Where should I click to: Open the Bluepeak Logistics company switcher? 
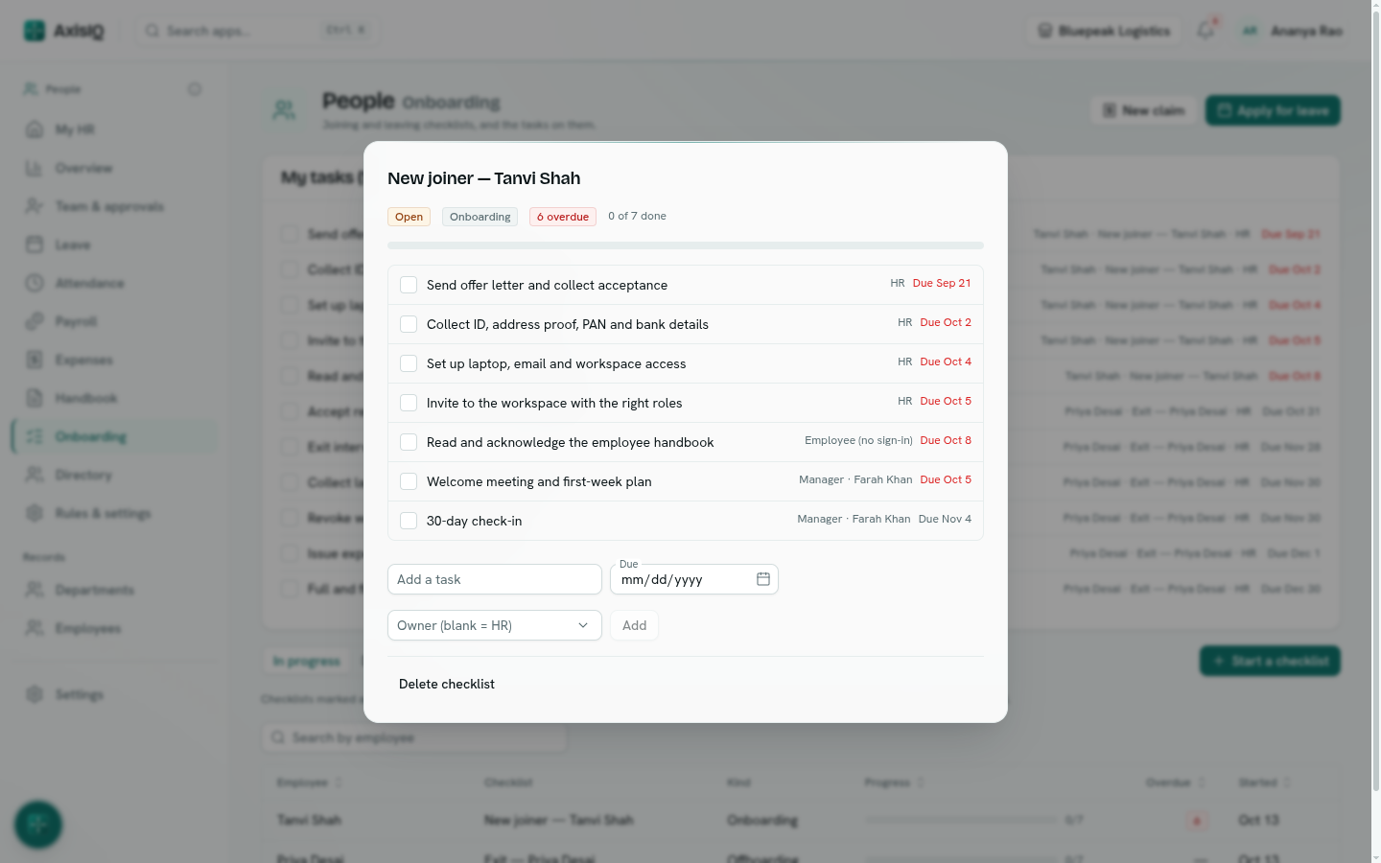(1105, 31)
